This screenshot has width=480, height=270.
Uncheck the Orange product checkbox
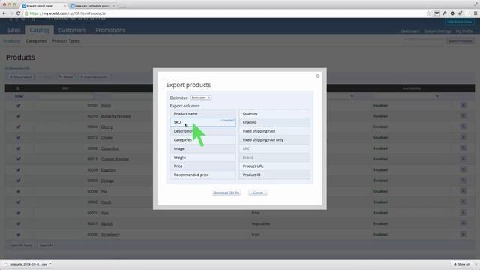[x=19, y=181]
